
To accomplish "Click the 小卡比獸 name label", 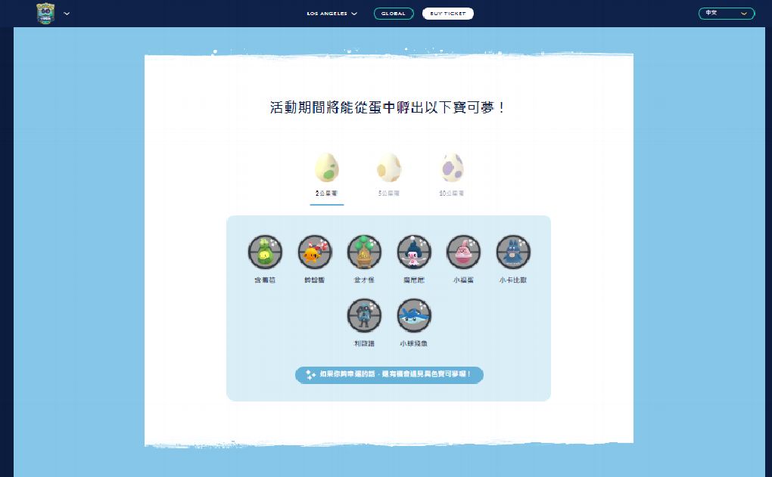I will coord(513,280).
